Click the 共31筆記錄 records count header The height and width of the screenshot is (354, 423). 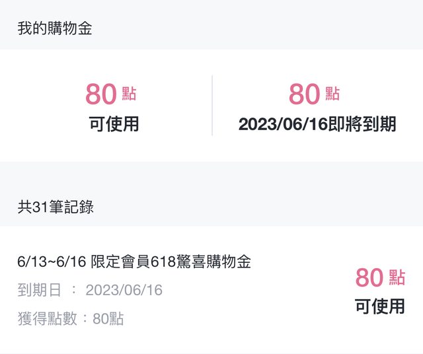click(x=56, y=207)
